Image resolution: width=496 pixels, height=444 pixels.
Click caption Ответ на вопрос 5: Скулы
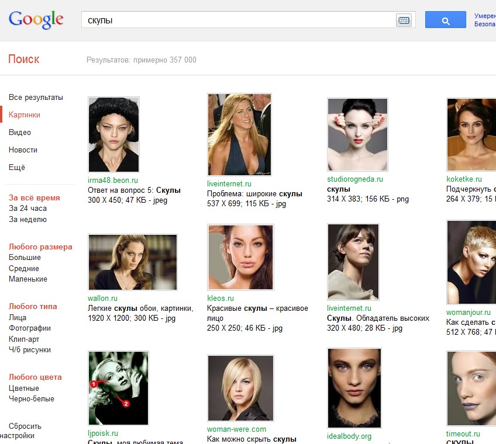coord(134,190)
